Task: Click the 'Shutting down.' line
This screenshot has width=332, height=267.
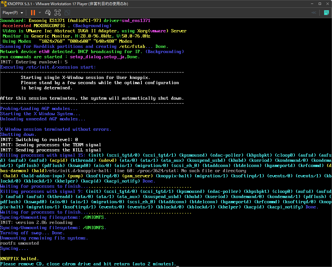Action: pyautogui.click(x=18, y=134)
